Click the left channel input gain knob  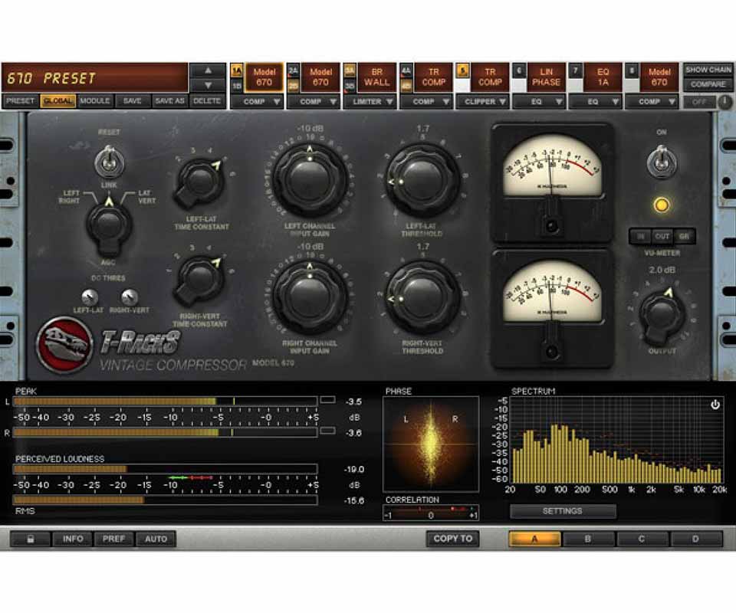pyautogui.click(x=309, y=181)
